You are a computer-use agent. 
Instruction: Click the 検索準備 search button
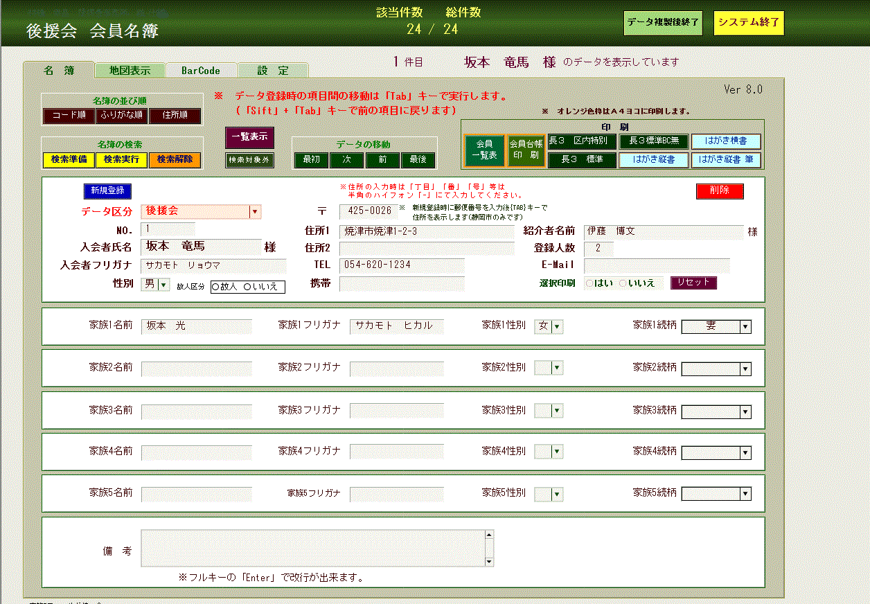[68, 160]
